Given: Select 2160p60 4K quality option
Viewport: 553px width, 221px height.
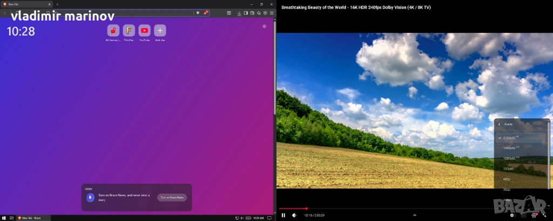Looking at the screenshot, I should (521, 138).
